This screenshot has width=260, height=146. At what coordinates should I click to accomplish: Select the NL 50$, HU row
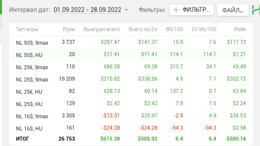131,55
